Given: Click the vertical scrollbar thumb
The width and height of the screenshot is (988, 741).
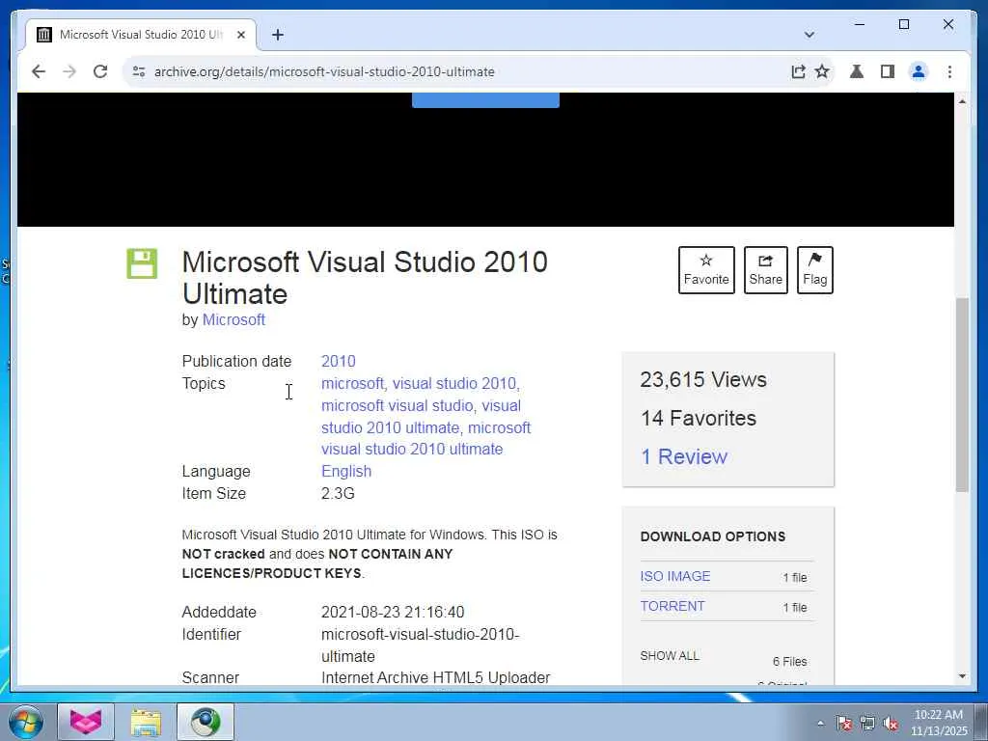Looking at the screenshot, I should [962, 395].
